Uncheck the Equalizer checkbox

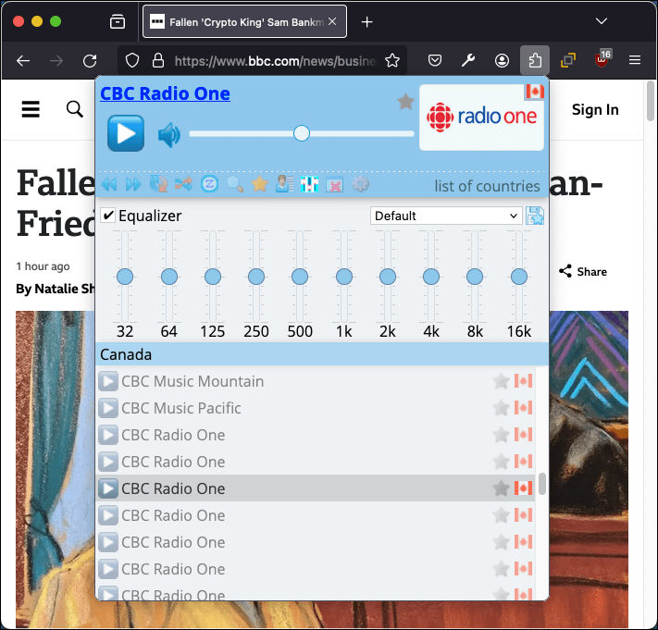[x=108, y=216]
